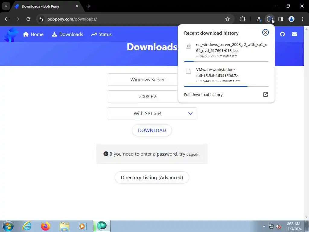309x232 pixels.
Task: Bookmark this page with the star icon
Action: point(228,19)
